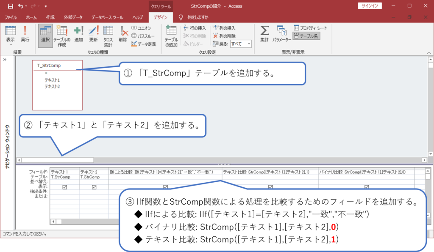
Task: Collapse the ribbon with chevron
Action: tap(429, 53)
